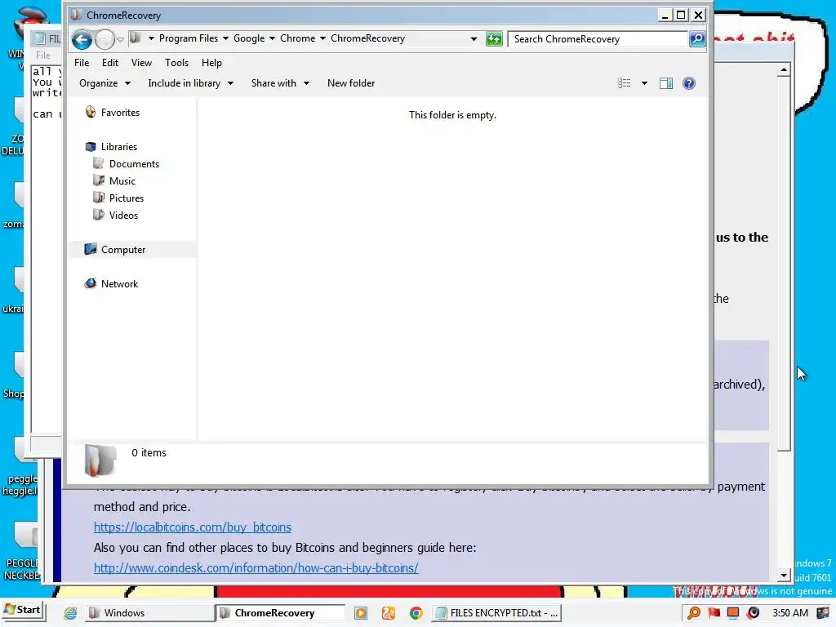Switch to the Windows folder taskbar button
Viewport: 836px width, 627px height.
point(149,613)
